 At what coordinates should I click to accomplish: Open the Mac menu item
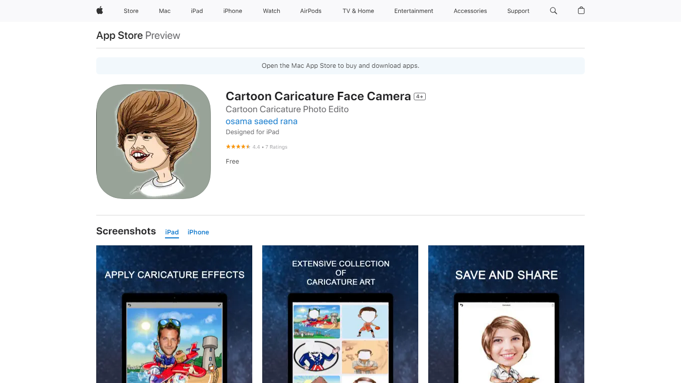pos(165,11)
